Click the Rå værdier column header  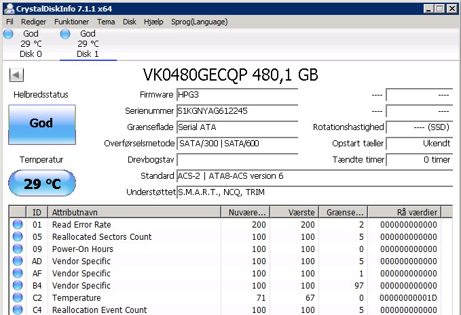coord(405,212)
